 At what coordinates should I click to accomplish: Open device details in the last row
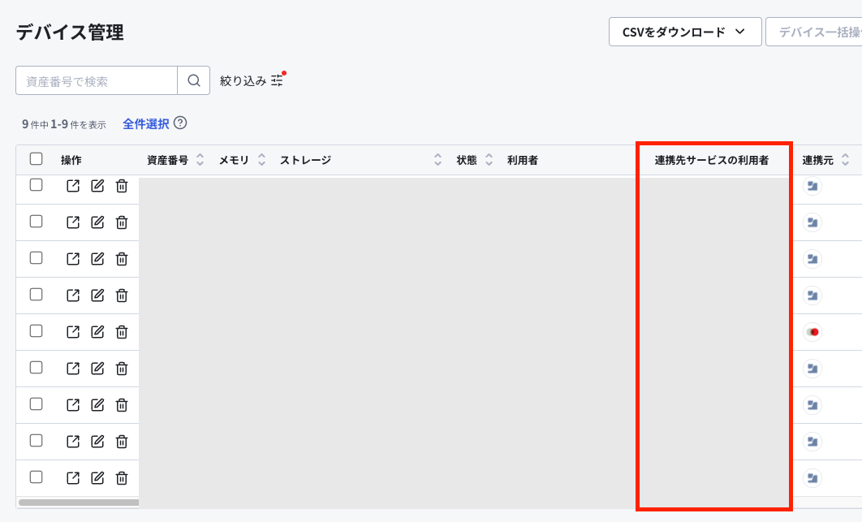point(73,477)
